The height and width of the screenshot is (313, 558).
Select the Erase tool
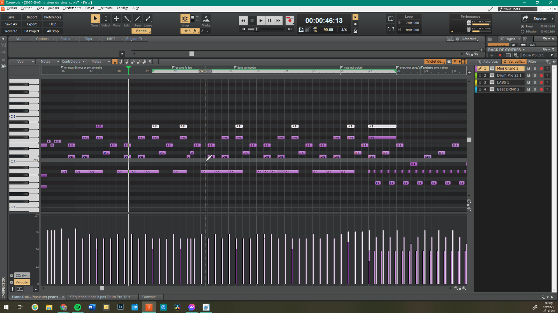pyautogui.click(x=148, y=19)
